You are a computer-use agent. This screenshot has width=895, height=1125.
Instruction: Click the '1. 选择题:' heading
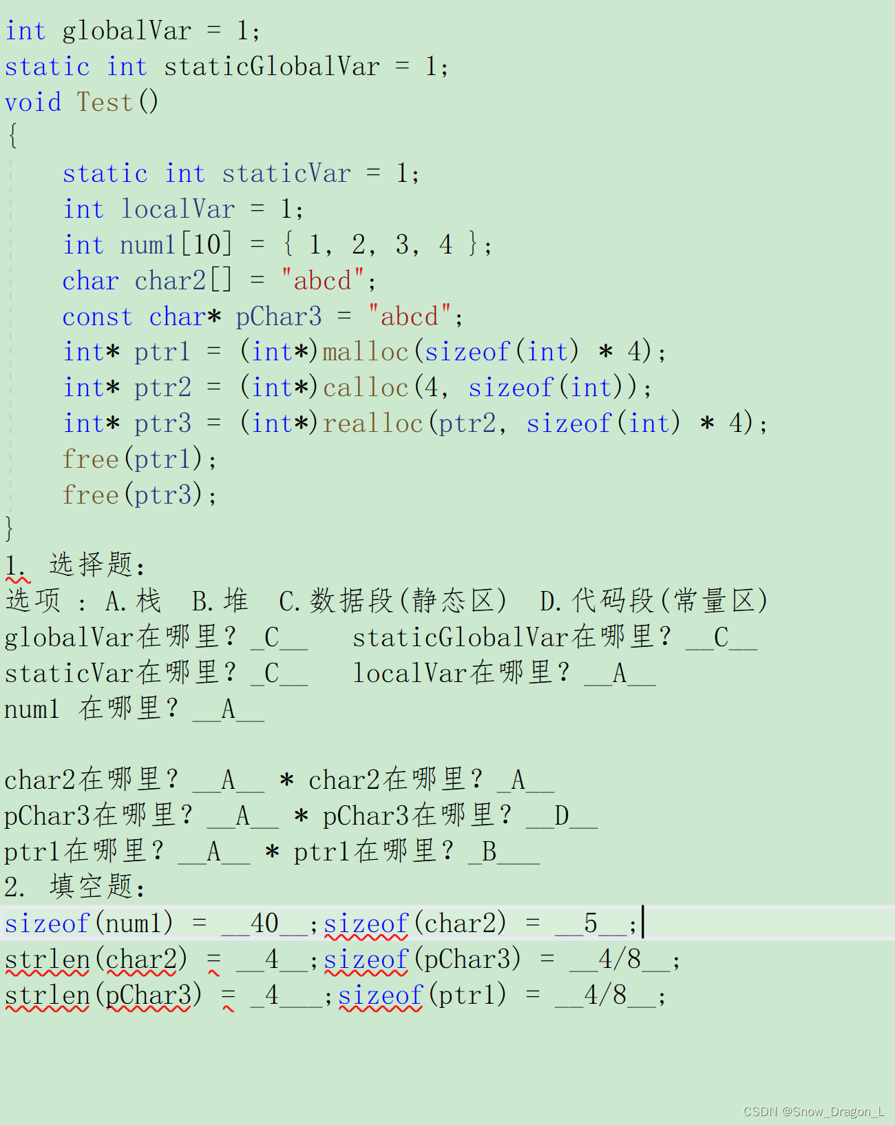[75, 566]
